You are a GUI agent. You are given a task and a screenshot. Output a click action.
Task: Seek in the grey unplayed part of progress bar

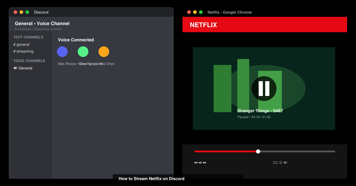(297, 151)
